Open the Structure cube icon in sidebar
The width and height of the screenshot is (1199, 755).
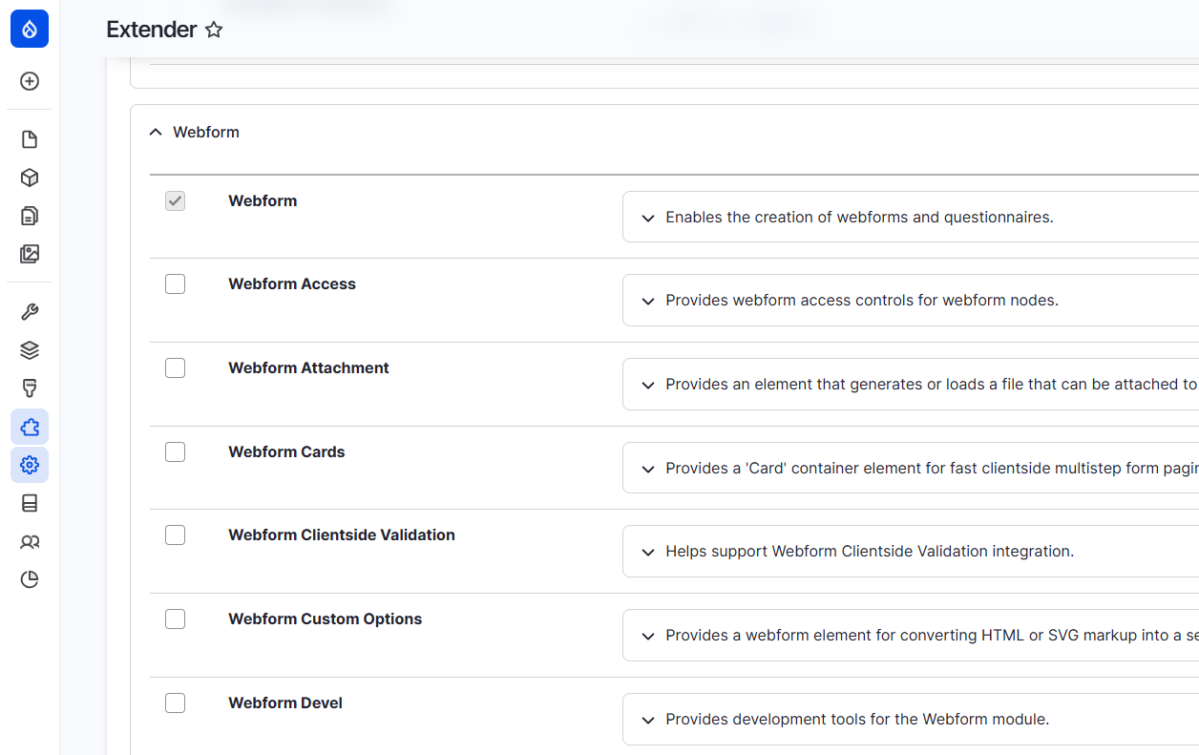pyautogui.click(x=30, y=178)
